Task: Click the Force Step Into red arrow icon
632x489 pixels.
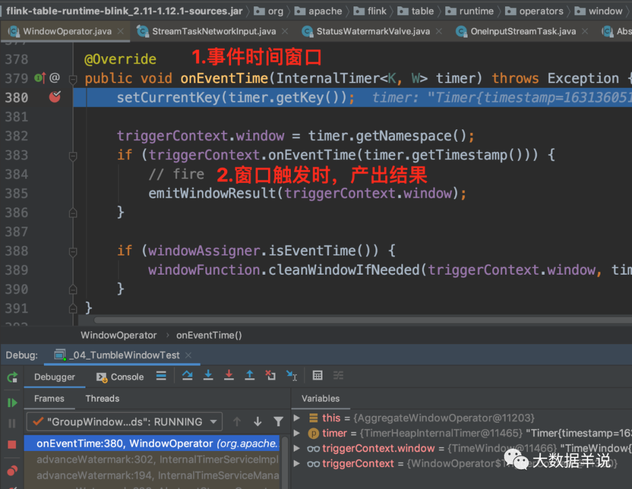Action: 228,377
